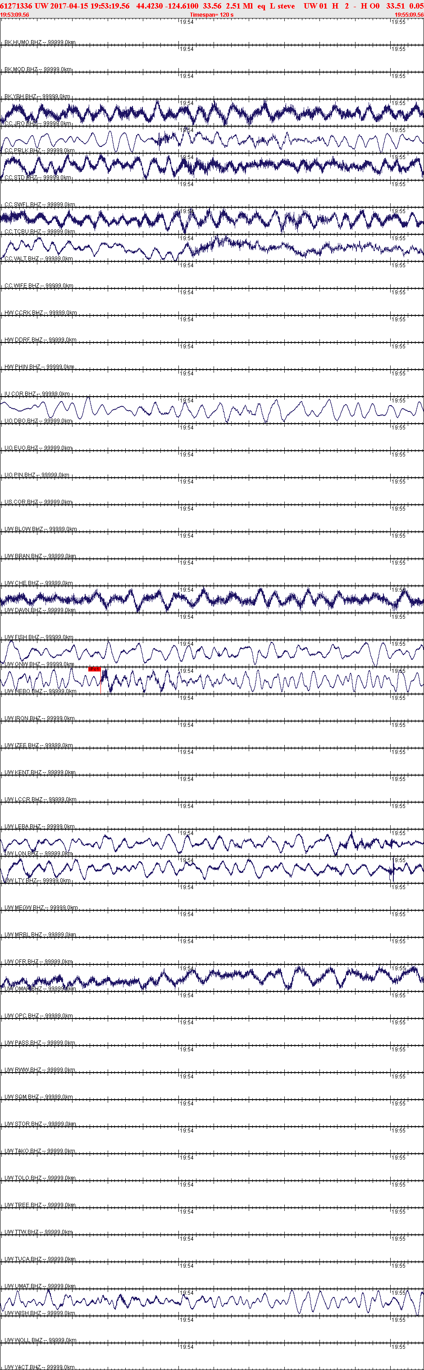The height and width of the screenshot is (1370, 424).
Task: Select the UW LEBA BHZ station label
Action: (40, 827)
